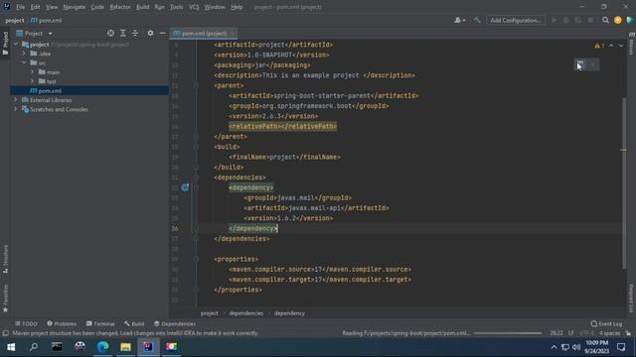Viewport: 636px width, 357px height.
Task: Click the Run with Coverage icon
Action: (578, 20)
